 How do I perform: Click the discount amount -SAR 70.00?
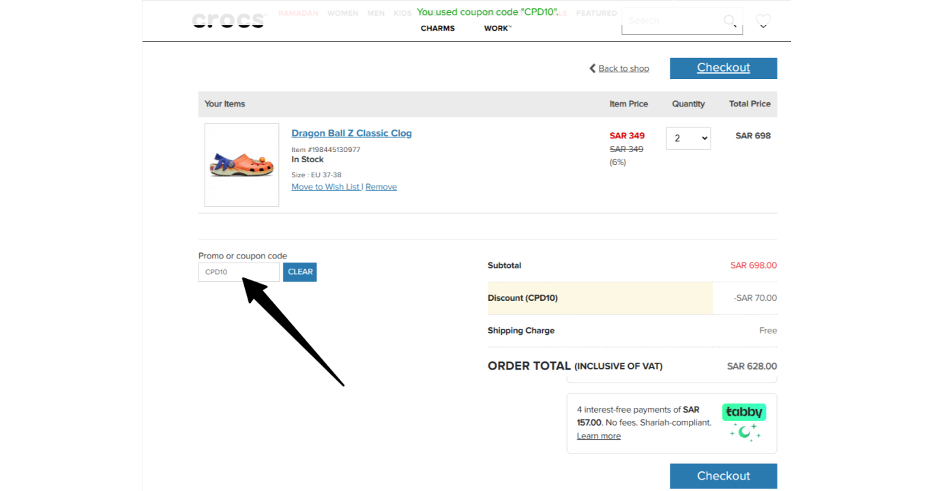755,298
